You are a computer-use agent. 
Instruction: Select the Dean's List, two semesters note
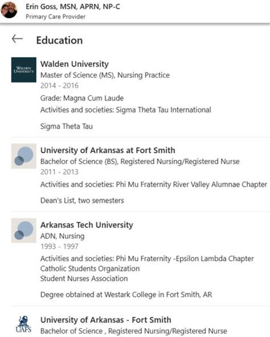pyautogui.click(x=82, y=200)
